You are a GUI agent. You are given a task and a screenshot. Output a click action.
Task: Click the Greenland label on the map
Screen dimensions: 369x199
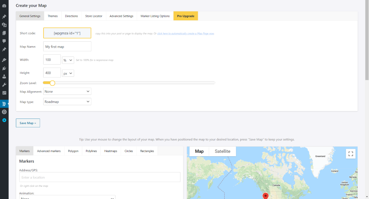pyautogui.click(x=320, y=156)
